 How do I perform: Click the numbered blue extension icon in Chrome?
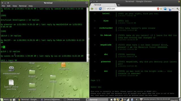(x=170, y=9)
